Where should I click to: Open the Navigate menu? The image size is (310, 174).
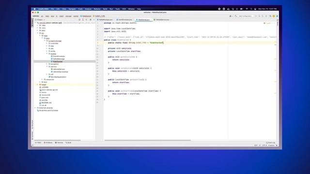(72, 9)
